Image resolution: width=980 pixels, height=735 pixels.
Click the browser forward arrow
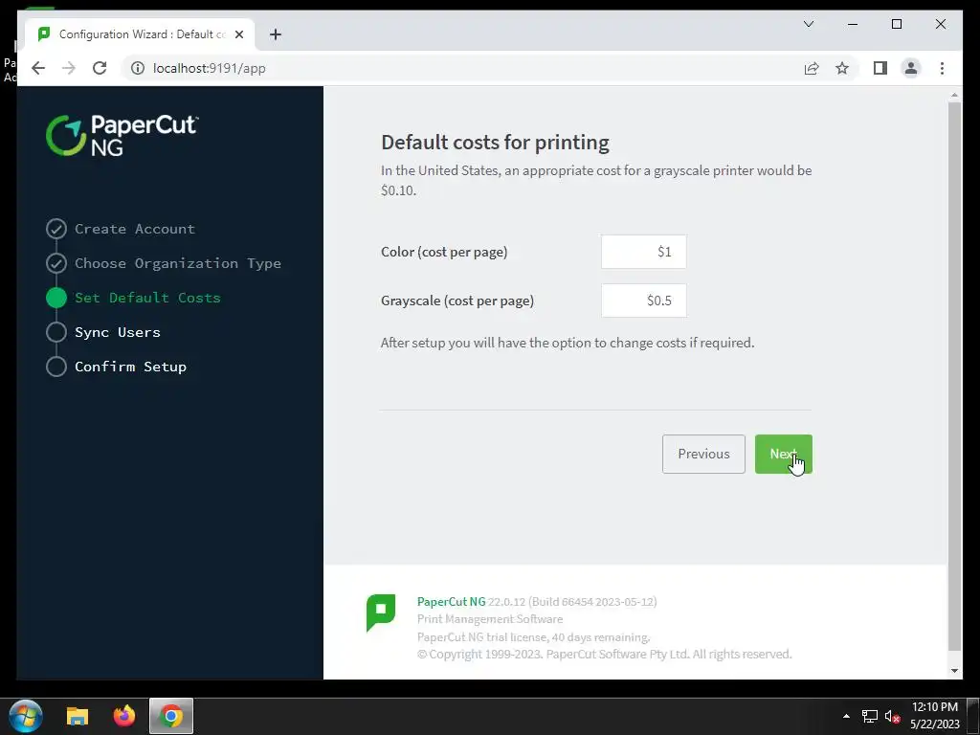click(69, 68)
